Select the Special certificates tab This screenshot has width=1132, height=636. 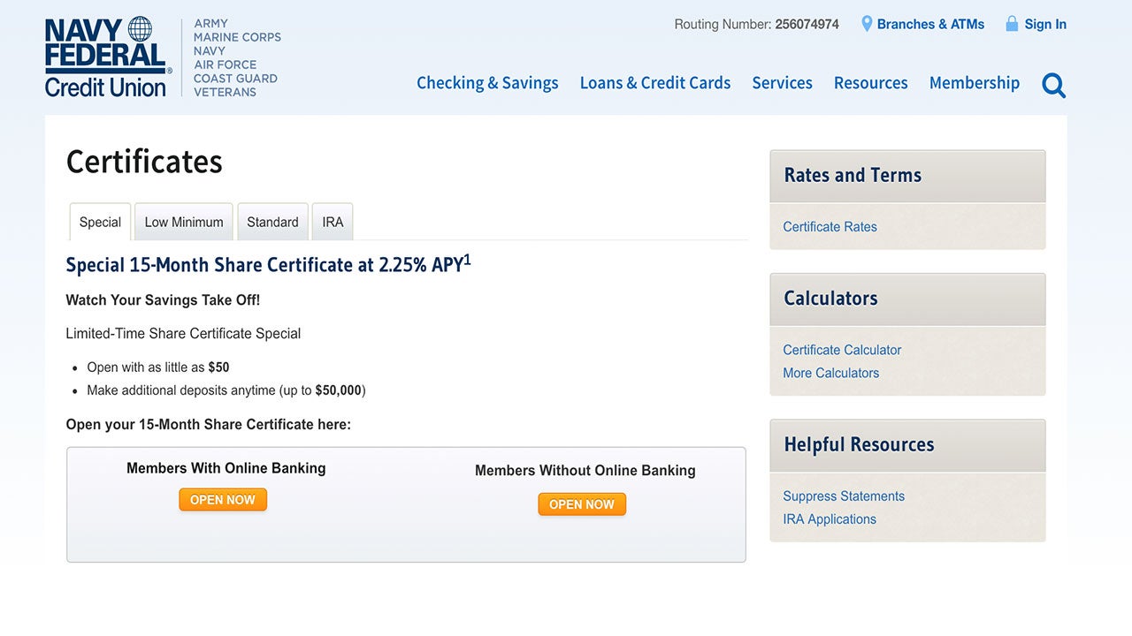100,223
